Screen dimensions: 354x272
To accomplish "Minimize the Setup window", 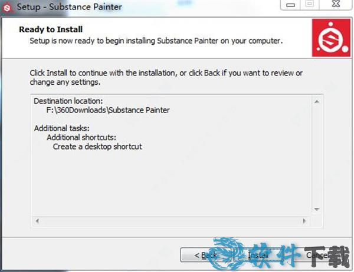I will 290,5.
